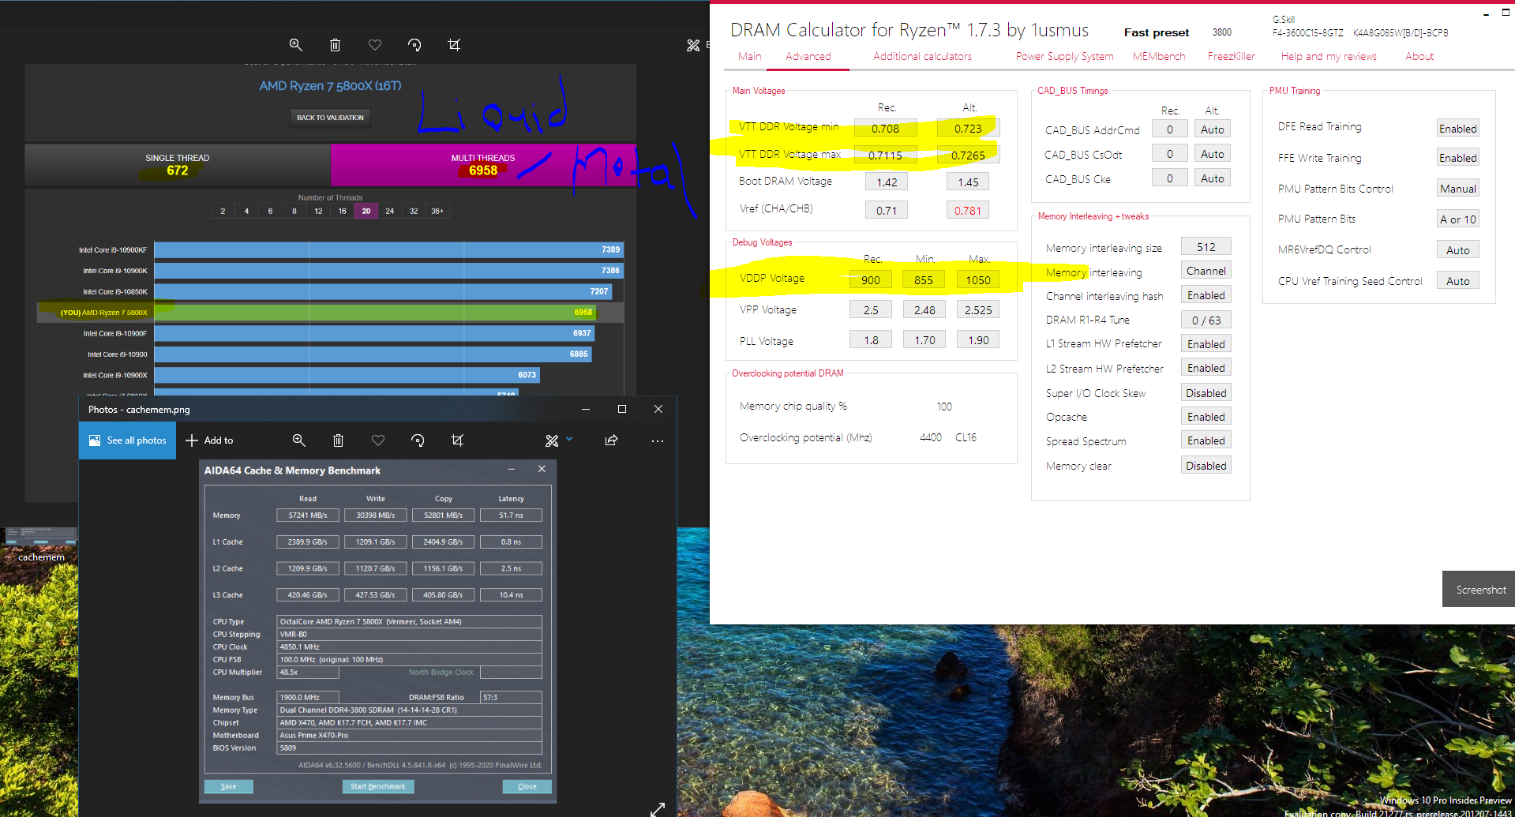
Task: Select 8 threads filter
Action: pyautogui.click(x=294, y=211)
